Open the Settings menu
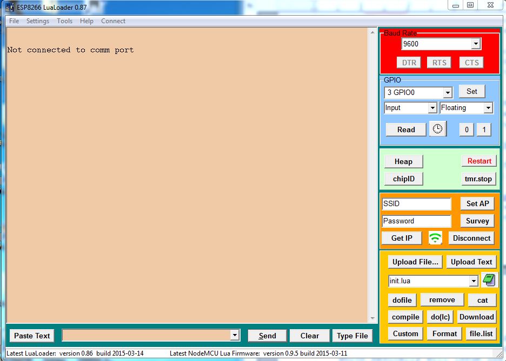The height and width of the screenshot is (361, 506). click(38, 21)
